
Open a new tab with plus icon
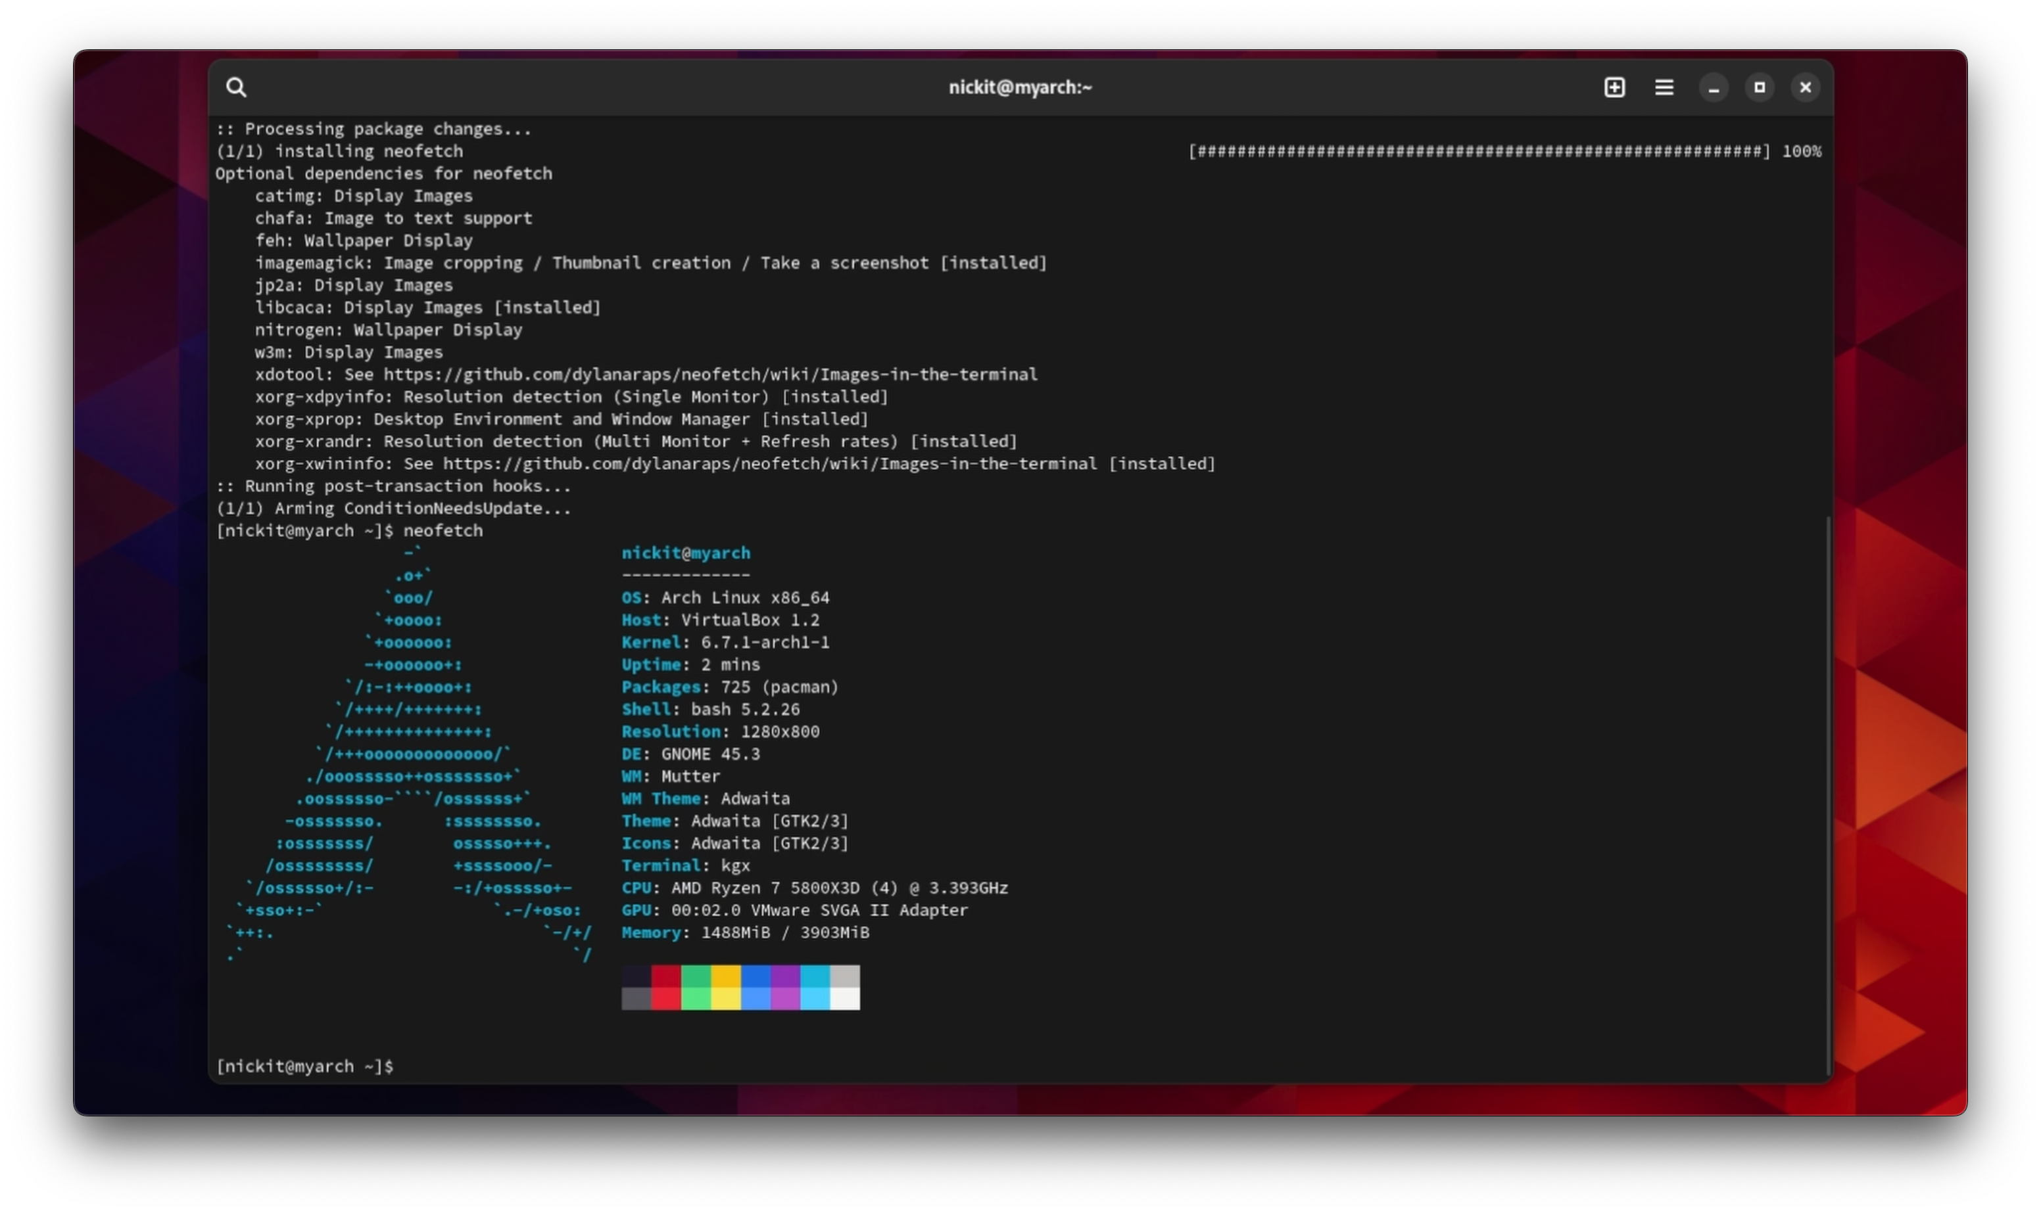[1614, 87]
